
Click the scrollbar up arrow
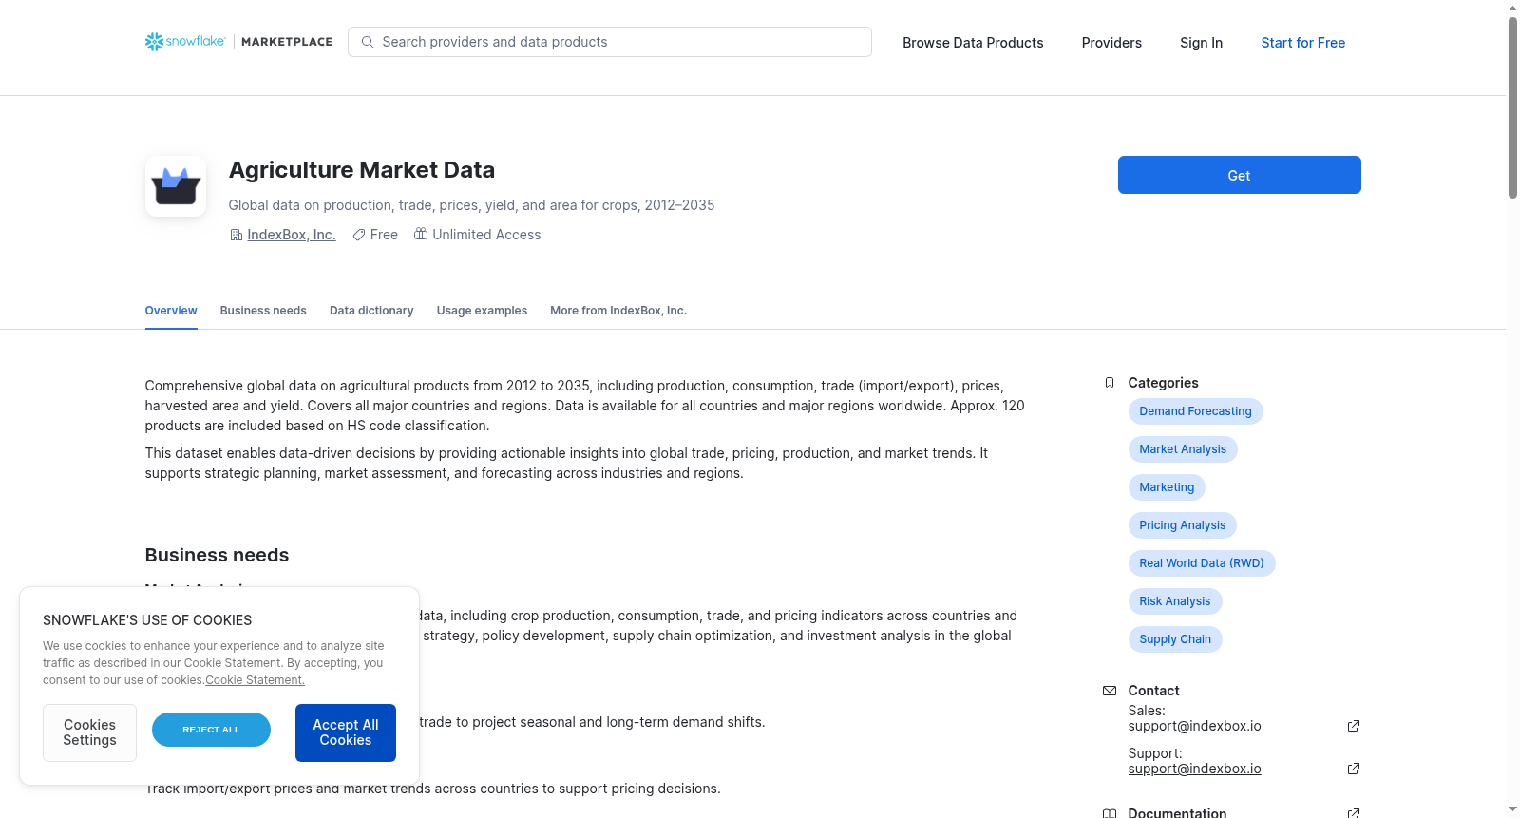[x=1512, y=8]
